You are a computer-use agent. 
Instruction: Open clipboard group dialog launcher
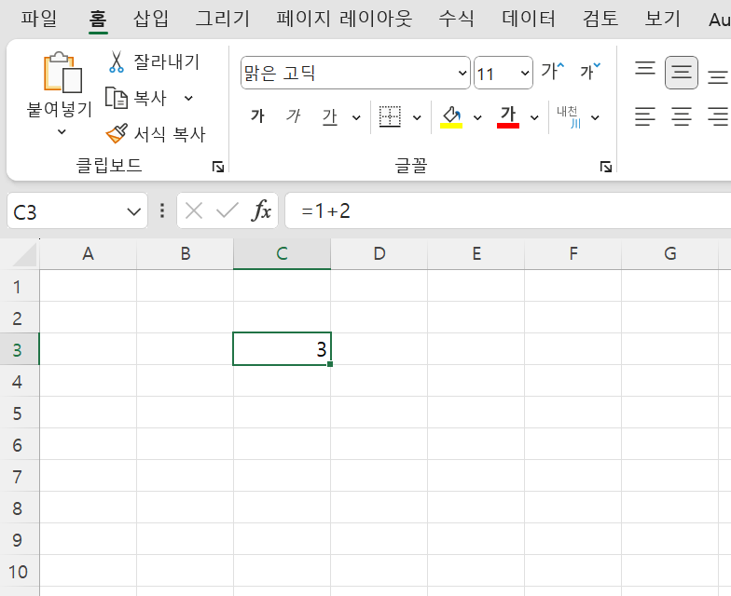(x=218, y=166)
